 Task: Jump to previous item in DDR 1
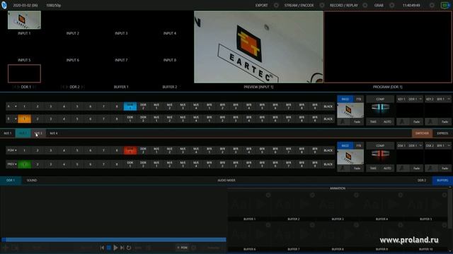(102, 248)
